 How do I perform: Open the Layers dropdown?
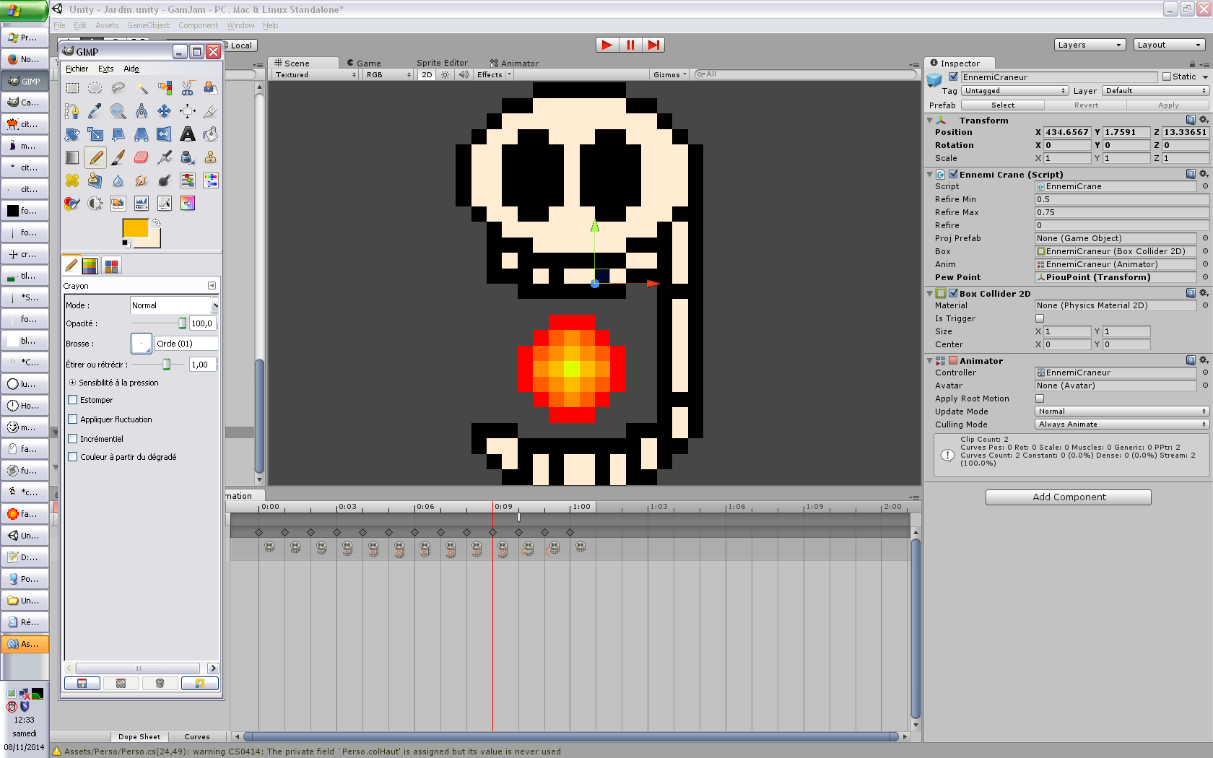(1090, 45)
